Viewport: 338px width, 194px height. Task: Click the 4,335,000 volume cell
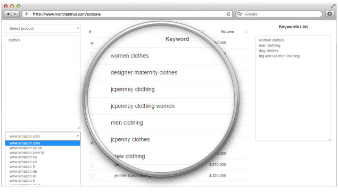pyautogui.click(x=217, y=176)
